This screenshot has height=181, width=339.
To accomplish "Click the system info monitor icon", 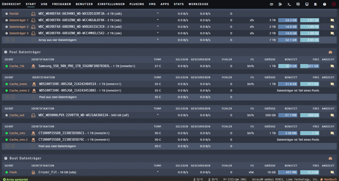I will (307, 4).
